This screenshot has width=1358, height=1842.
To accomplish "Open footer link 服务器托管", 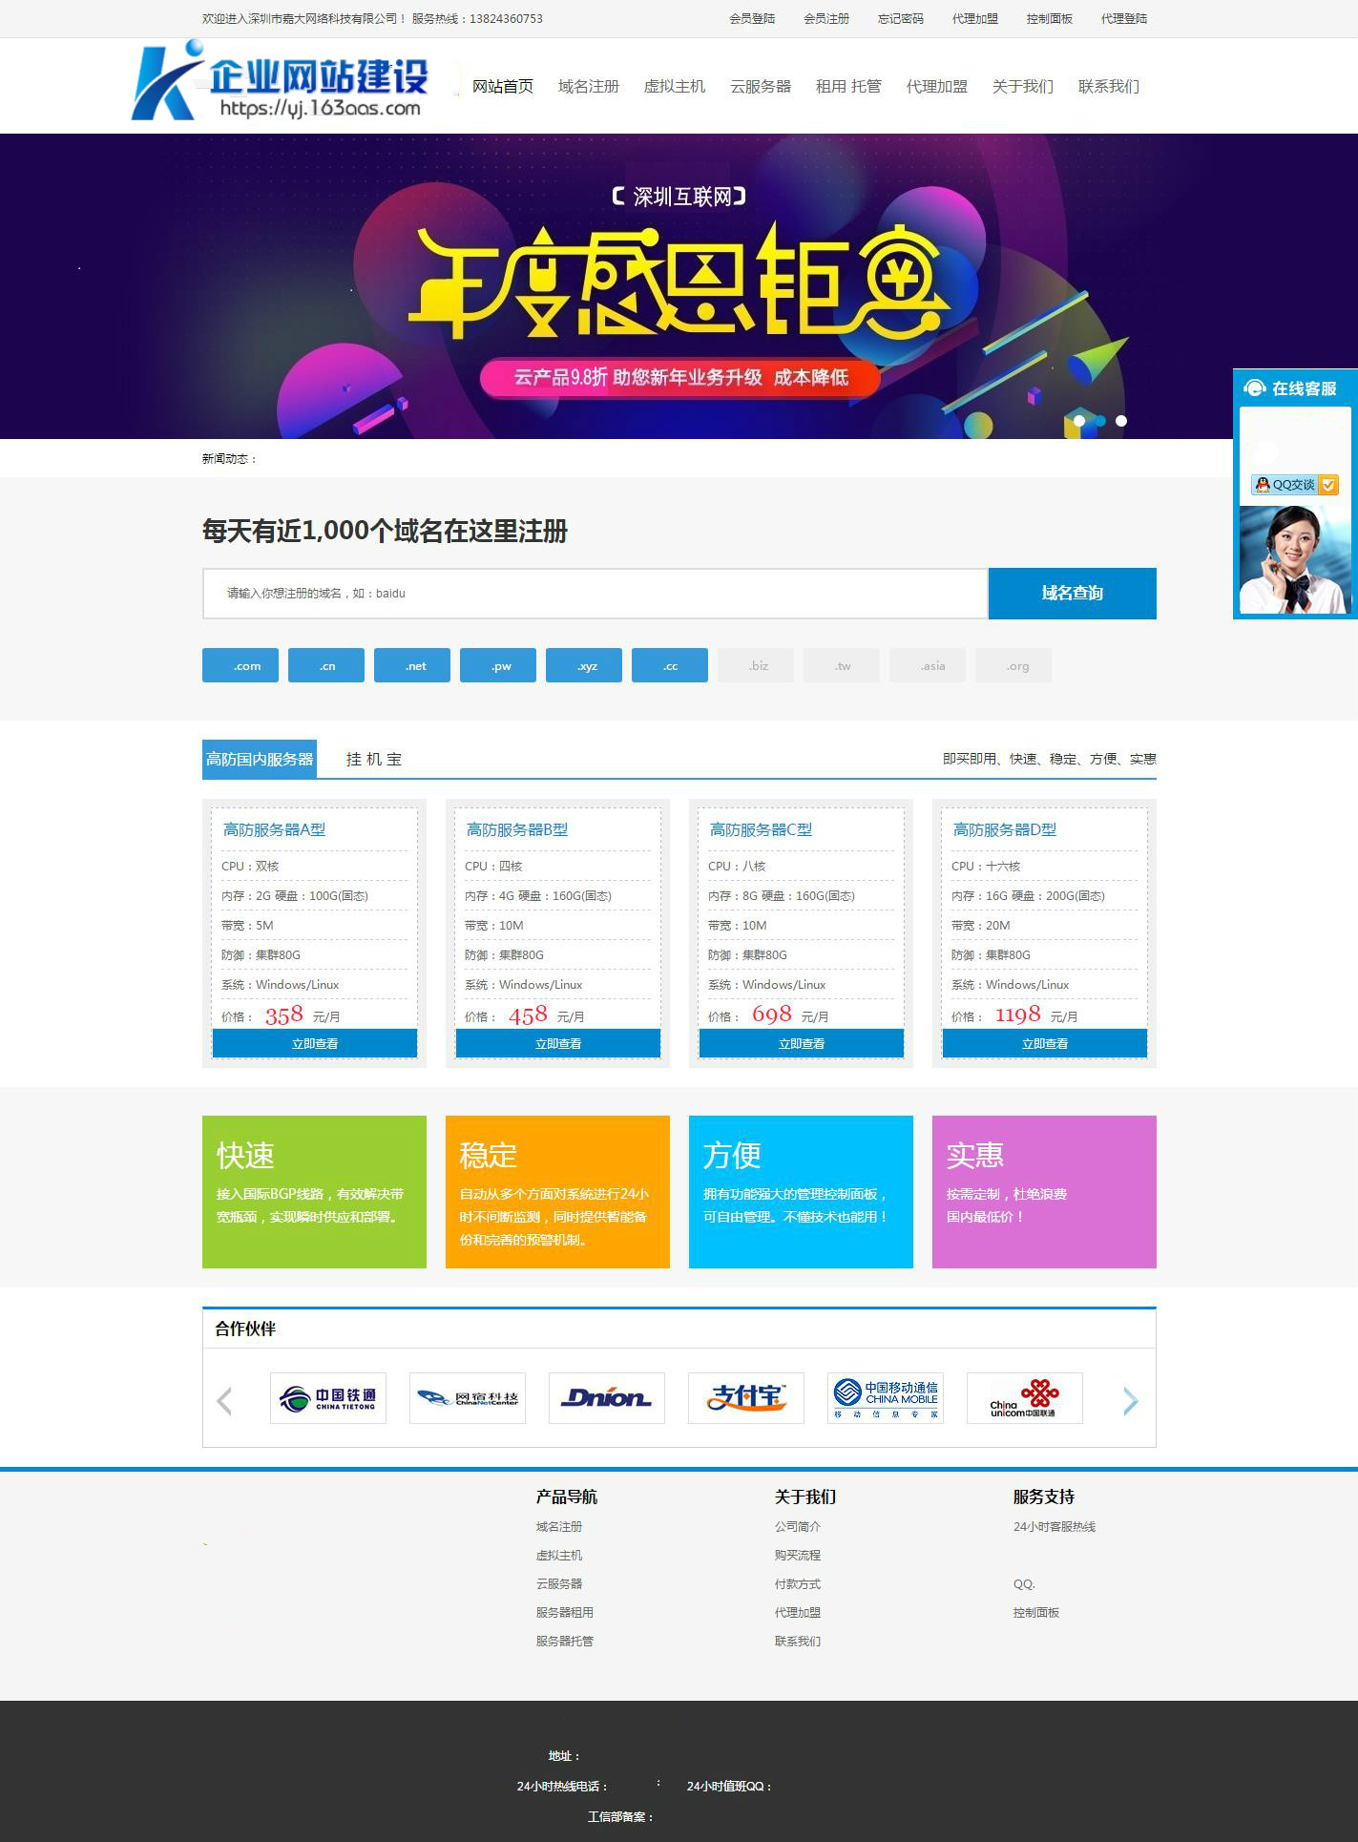I will coord(565,1641).
